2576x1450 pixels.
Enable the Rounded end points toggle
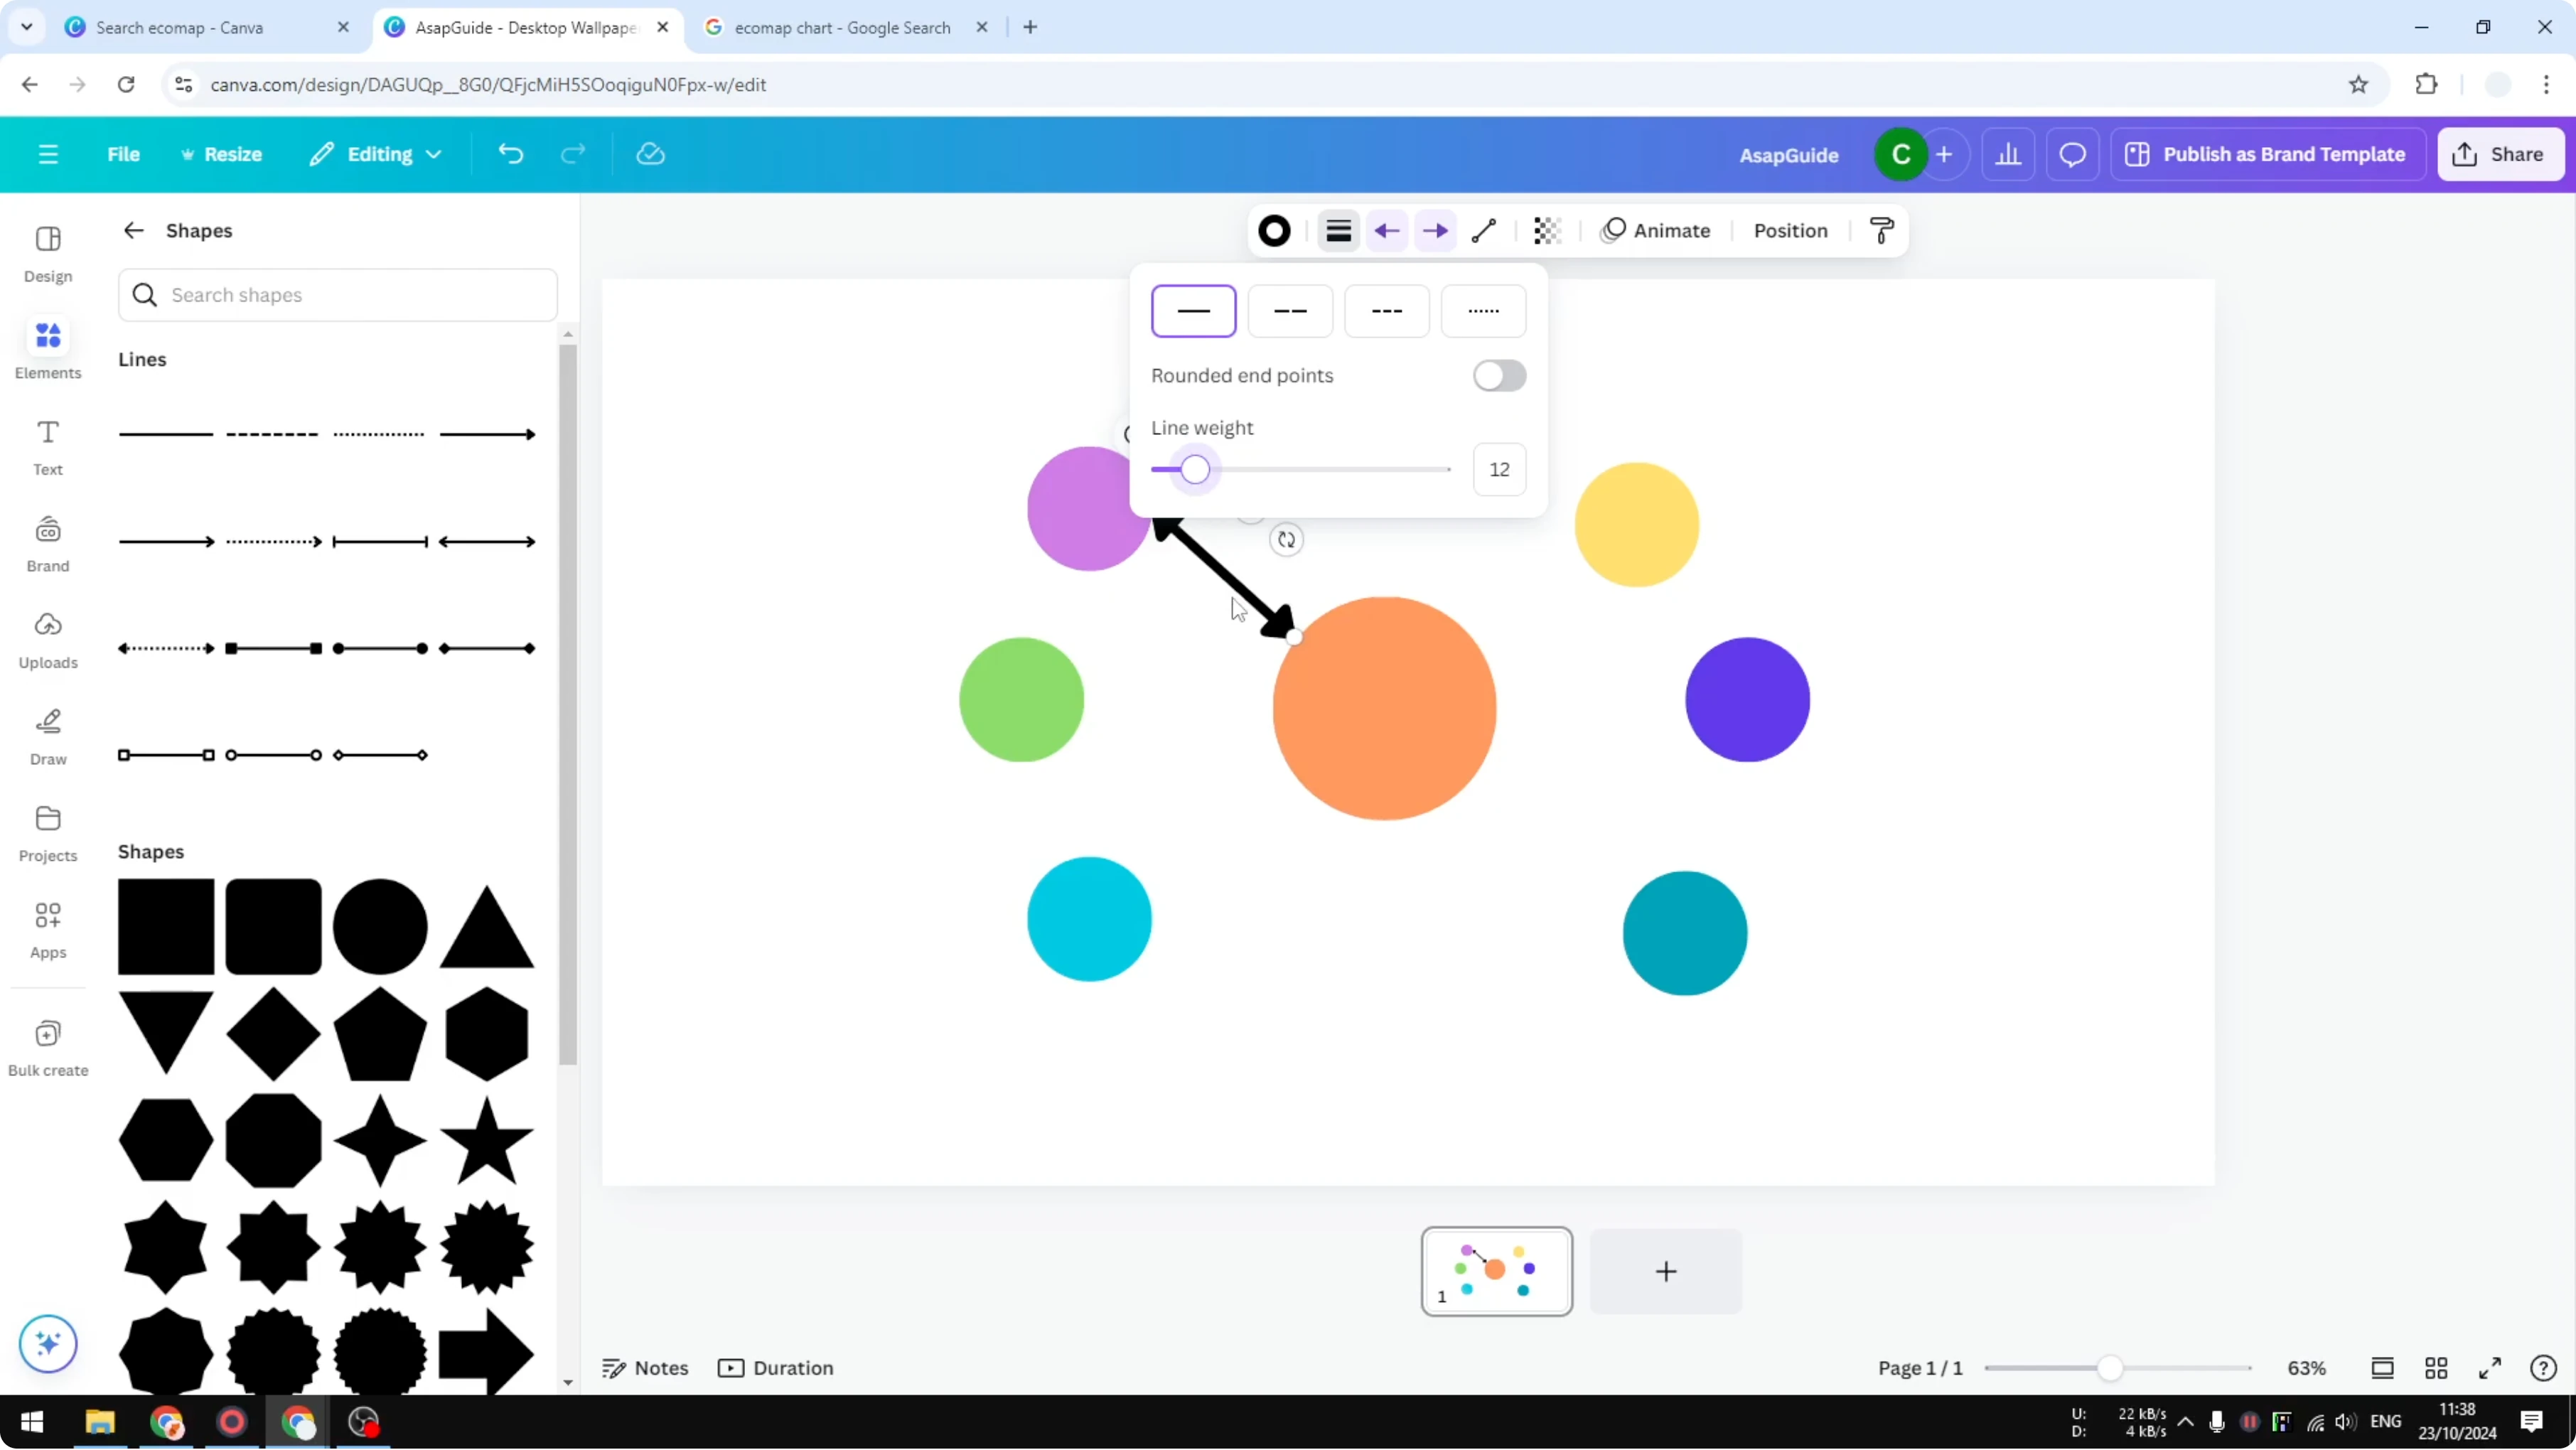coord(1498,376)
